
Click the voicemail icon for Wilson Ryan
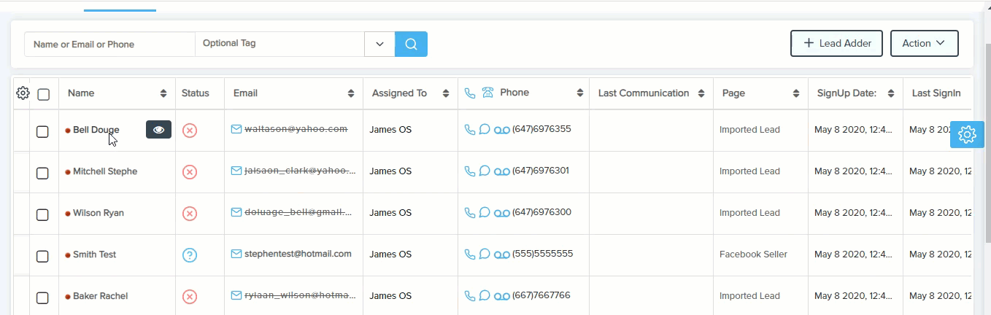click(x=501, y=213)
